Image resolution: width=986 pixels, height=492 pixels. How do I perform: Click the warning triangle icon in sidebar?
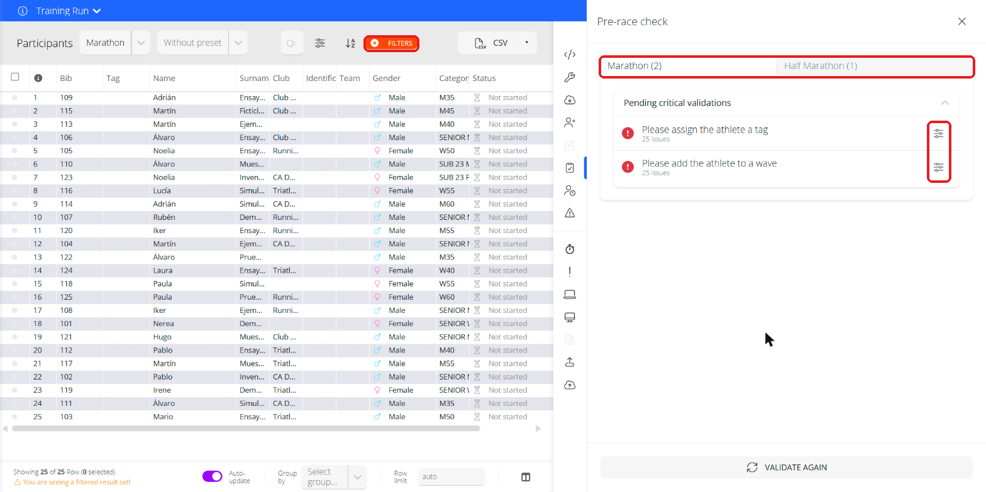[570, 213]
